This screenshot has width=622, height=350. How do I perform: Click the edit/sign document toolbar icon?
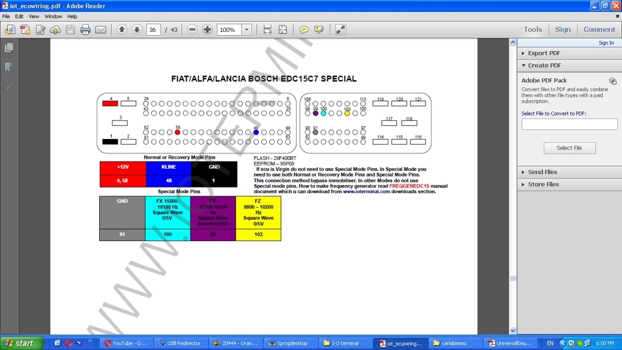pyautogui.click(x=41, y=30)
